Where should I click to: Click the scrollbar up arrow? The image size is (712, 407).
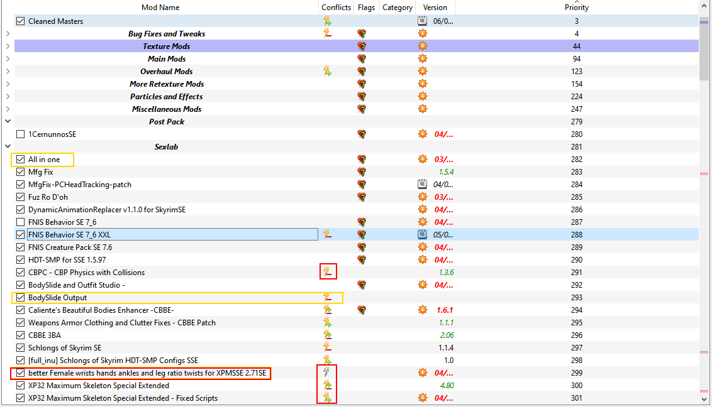click(704, 6)
